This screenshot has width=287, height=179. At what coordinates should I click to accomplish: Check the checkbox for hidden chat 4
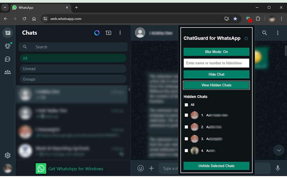click(186, 151)
